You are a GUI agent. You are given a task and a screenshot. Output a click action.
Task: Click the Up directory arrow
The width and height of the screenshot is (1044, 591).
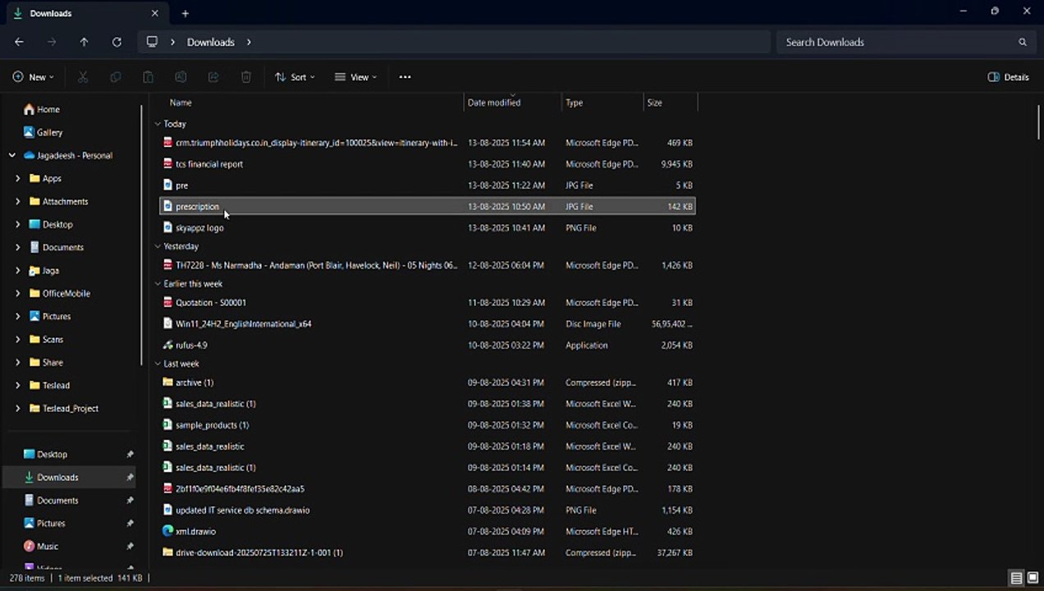point(84,42)
